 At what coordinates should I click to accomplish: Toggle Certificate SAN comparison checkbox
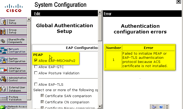[42, 96]
